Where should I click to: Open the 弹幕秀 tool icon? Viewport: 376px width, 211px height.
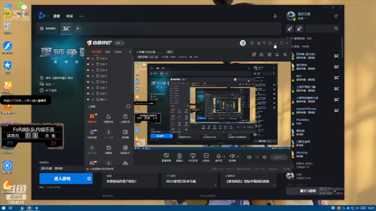click(x=109, y=150)
